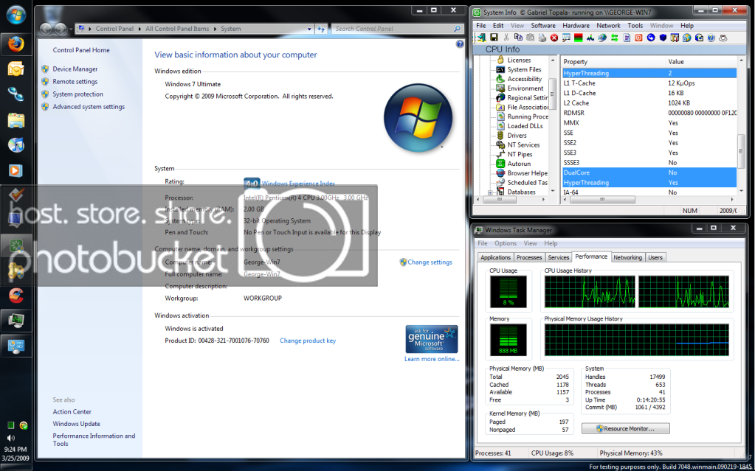Click the blue question mark help icon in System Info
The width and height of the screenshot is (755, 471).
711,38
